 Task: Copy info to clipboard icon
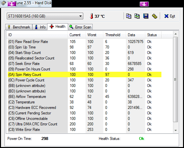128,16
